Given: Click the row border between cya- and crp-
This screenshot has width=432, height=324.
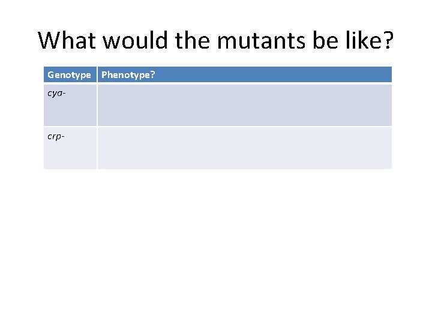Looking at the screenshot, I should coord(216,126).
